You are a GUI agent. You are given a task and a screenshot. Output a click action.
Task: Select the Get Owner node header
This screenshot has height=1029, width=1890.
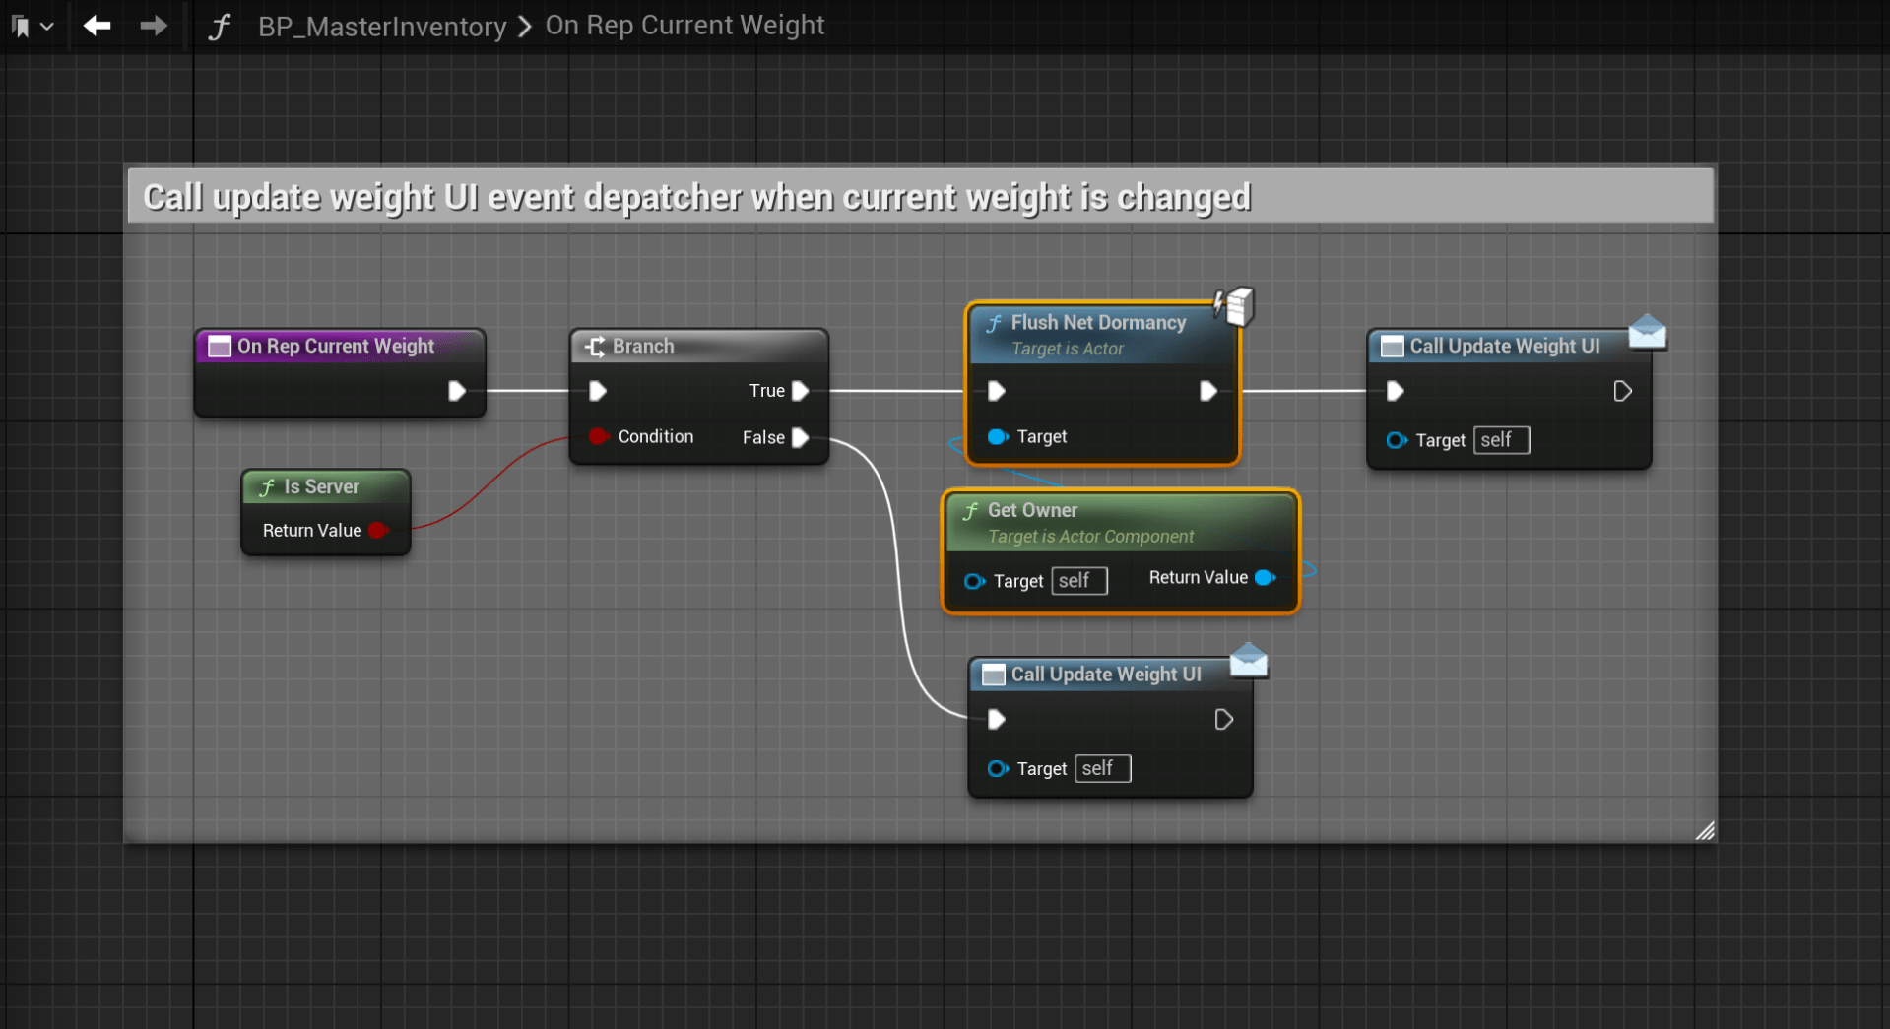coord(1120,522)
